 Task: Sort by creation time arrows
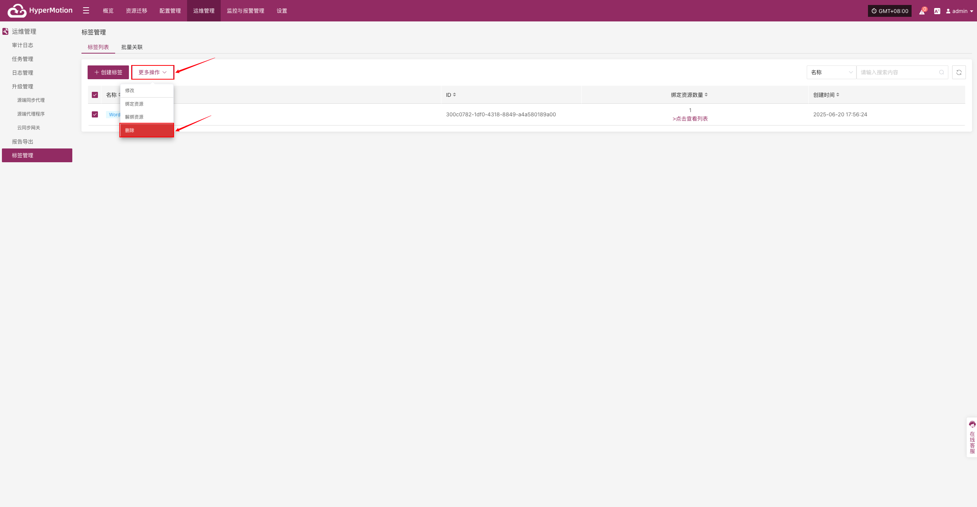coord(837,95)
